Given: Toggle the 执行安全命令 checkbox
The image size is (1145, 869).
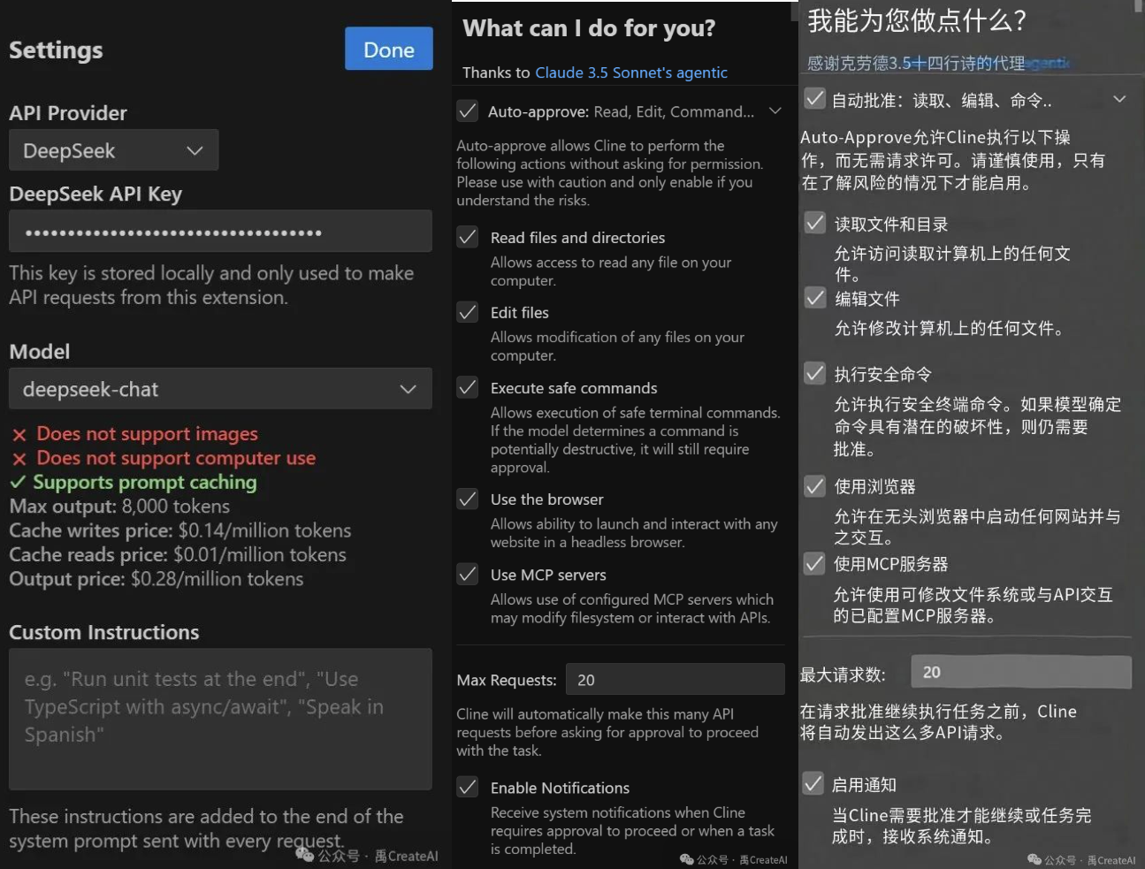Looking at the screenshot, I should click(815, 373).
